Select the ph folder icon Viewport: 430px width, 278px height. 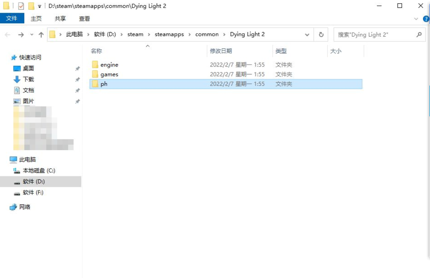95,84
